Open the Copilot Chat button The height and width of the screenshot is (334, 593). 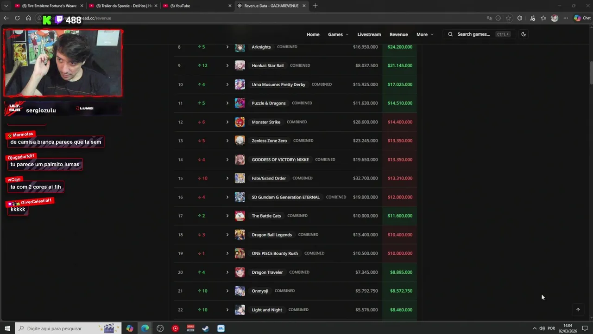coord(582,18)
